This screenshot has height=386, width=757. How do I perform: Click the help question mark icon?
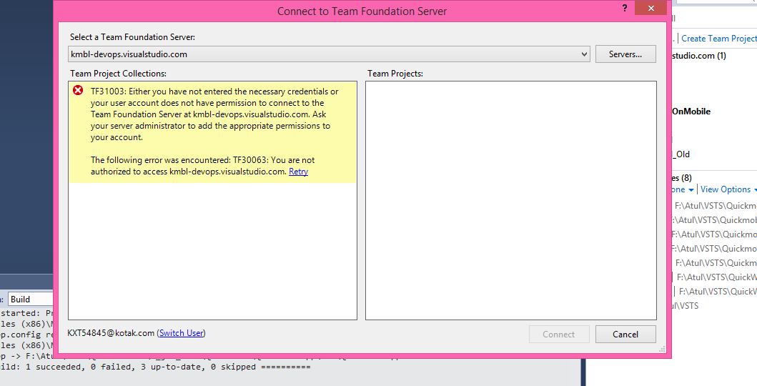[x=624, y=8]
